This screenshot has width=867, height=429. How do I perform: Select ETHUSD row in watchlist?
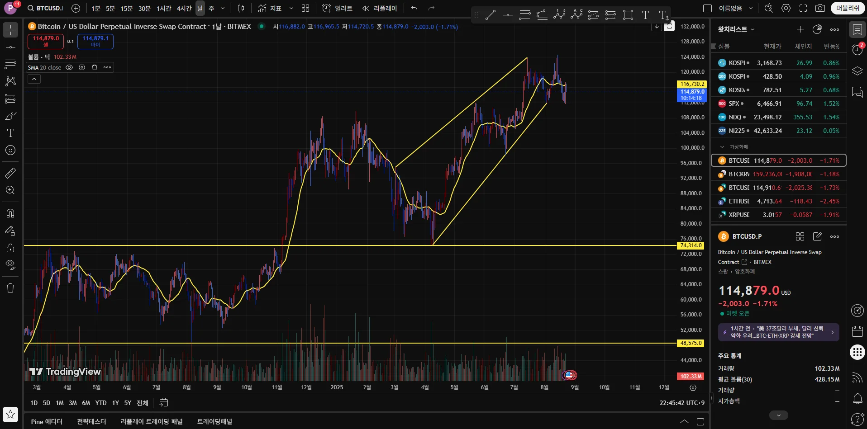(x=779, y=201)
